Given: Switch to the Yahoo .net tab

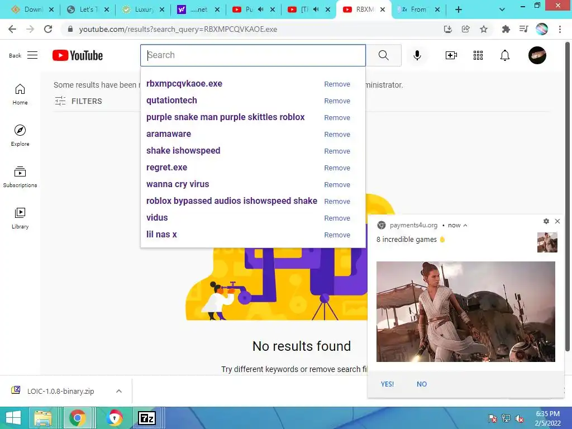Looking at the screenshot, I should point(198,9).
